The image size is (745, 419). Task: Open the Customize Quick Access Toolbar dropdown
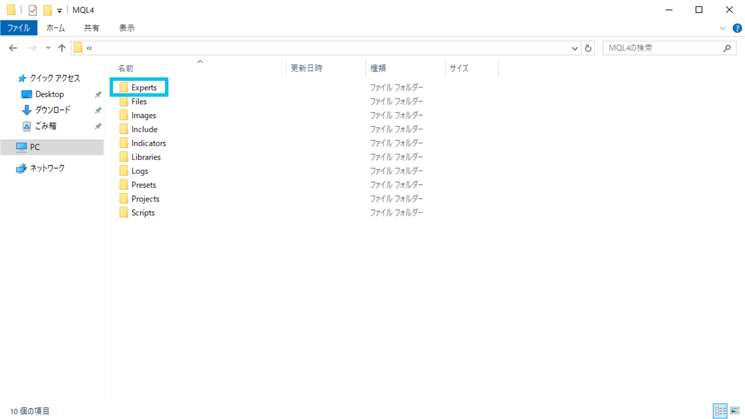tap(59, 11)
